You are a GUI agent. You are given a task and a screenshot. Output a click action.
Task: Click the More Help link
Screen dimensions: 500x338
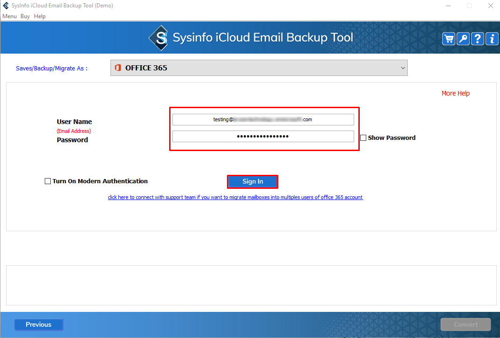pos(455,93)
